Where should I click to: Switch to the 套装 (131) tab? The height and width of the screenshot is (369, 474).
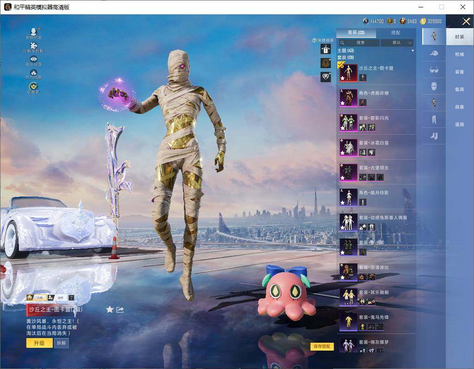[x=356, y=33]
